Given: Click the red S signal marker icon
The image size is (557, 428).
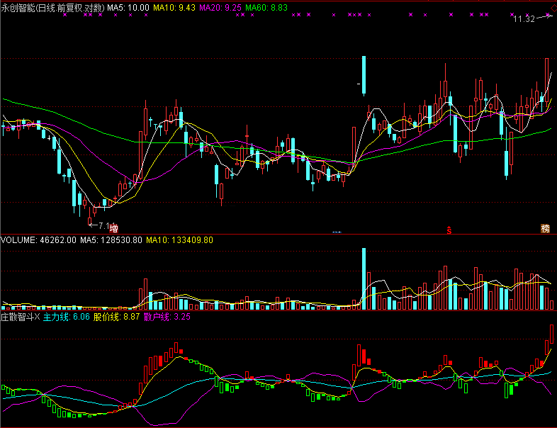Looking at the screenshot, I should pos(449,230).
